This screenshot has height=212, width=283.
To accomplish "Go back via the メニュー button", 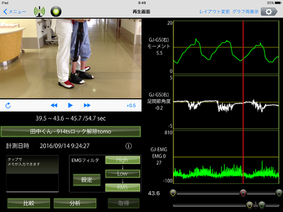I will pos(14,12).
